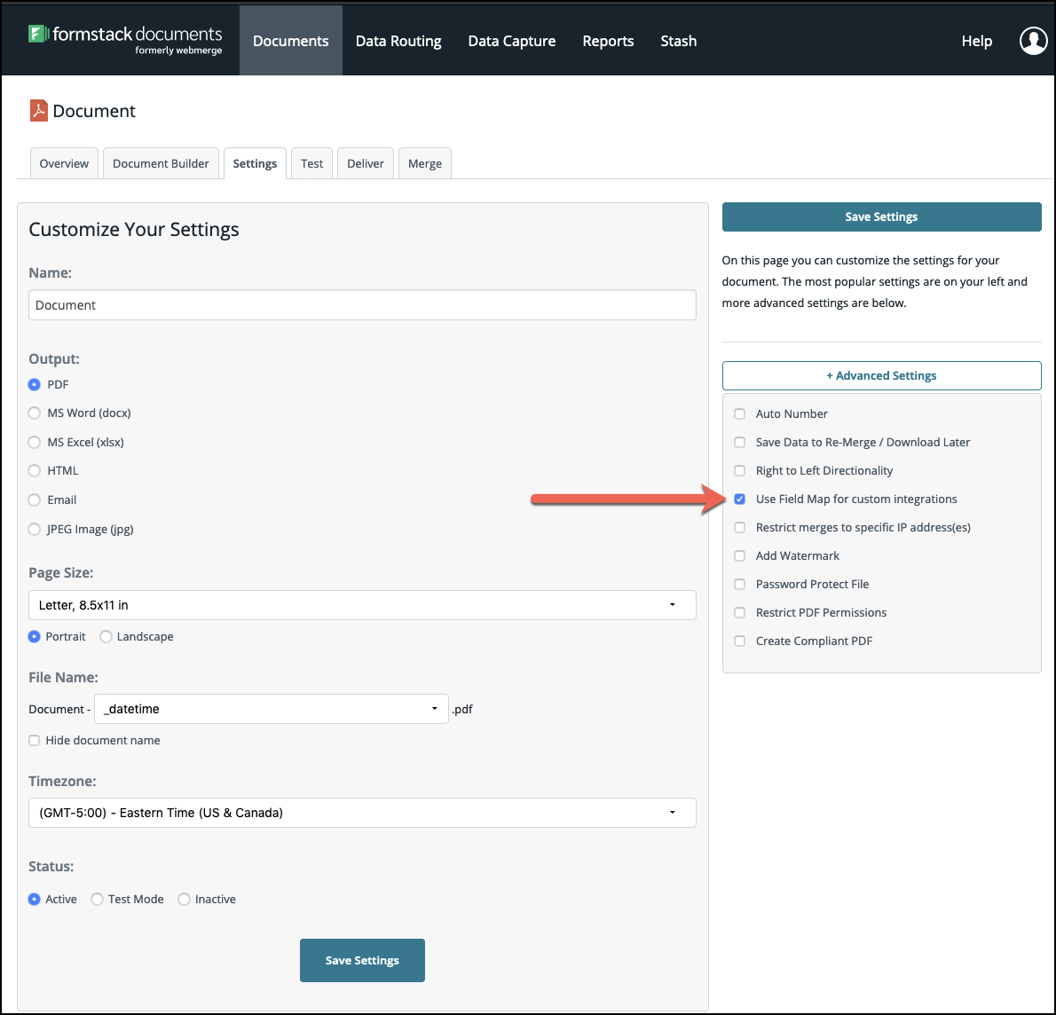The image size is (1056, 1015).
Task: Uncheck Use Field Map for custom integrations
Action: click(x=740, y=500)
